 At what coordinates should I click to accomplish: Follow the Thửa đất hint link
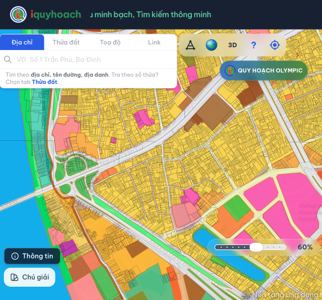tap(45, 82)
